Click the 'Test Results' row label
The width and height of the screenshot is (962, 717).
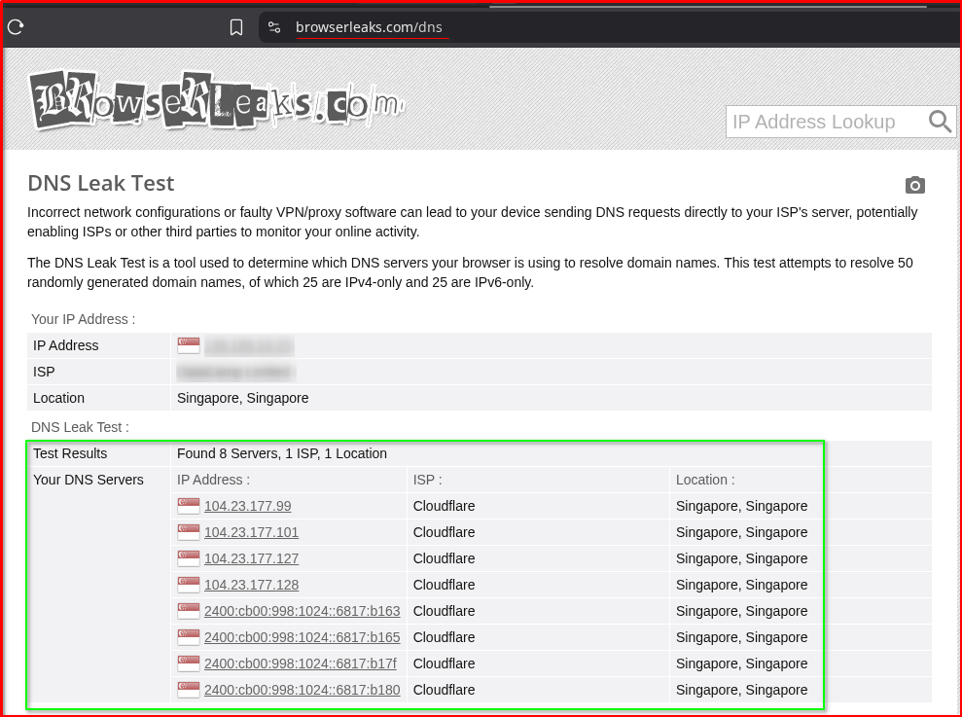(x=70, y=453)
